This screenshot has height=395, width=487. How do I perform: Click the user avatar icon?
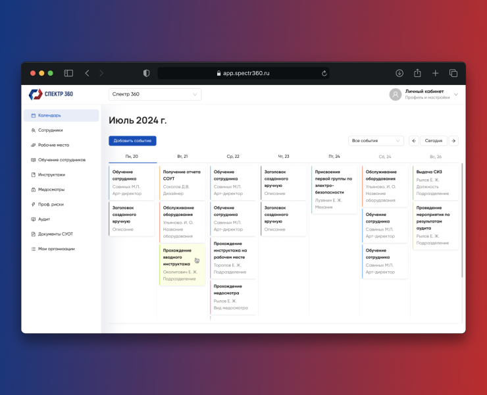[396, 95]
